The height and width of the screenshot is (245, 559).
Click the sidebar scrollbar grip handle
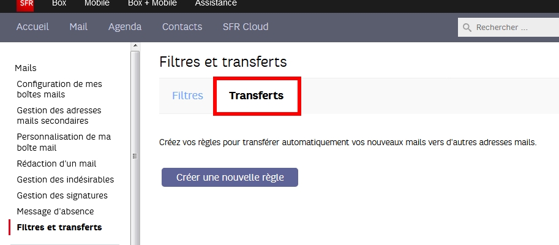click(135, 156)
